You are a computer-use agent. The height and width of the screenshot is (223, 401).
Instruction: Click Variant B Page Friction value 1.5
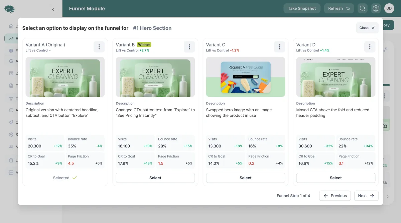coord(161,163)
